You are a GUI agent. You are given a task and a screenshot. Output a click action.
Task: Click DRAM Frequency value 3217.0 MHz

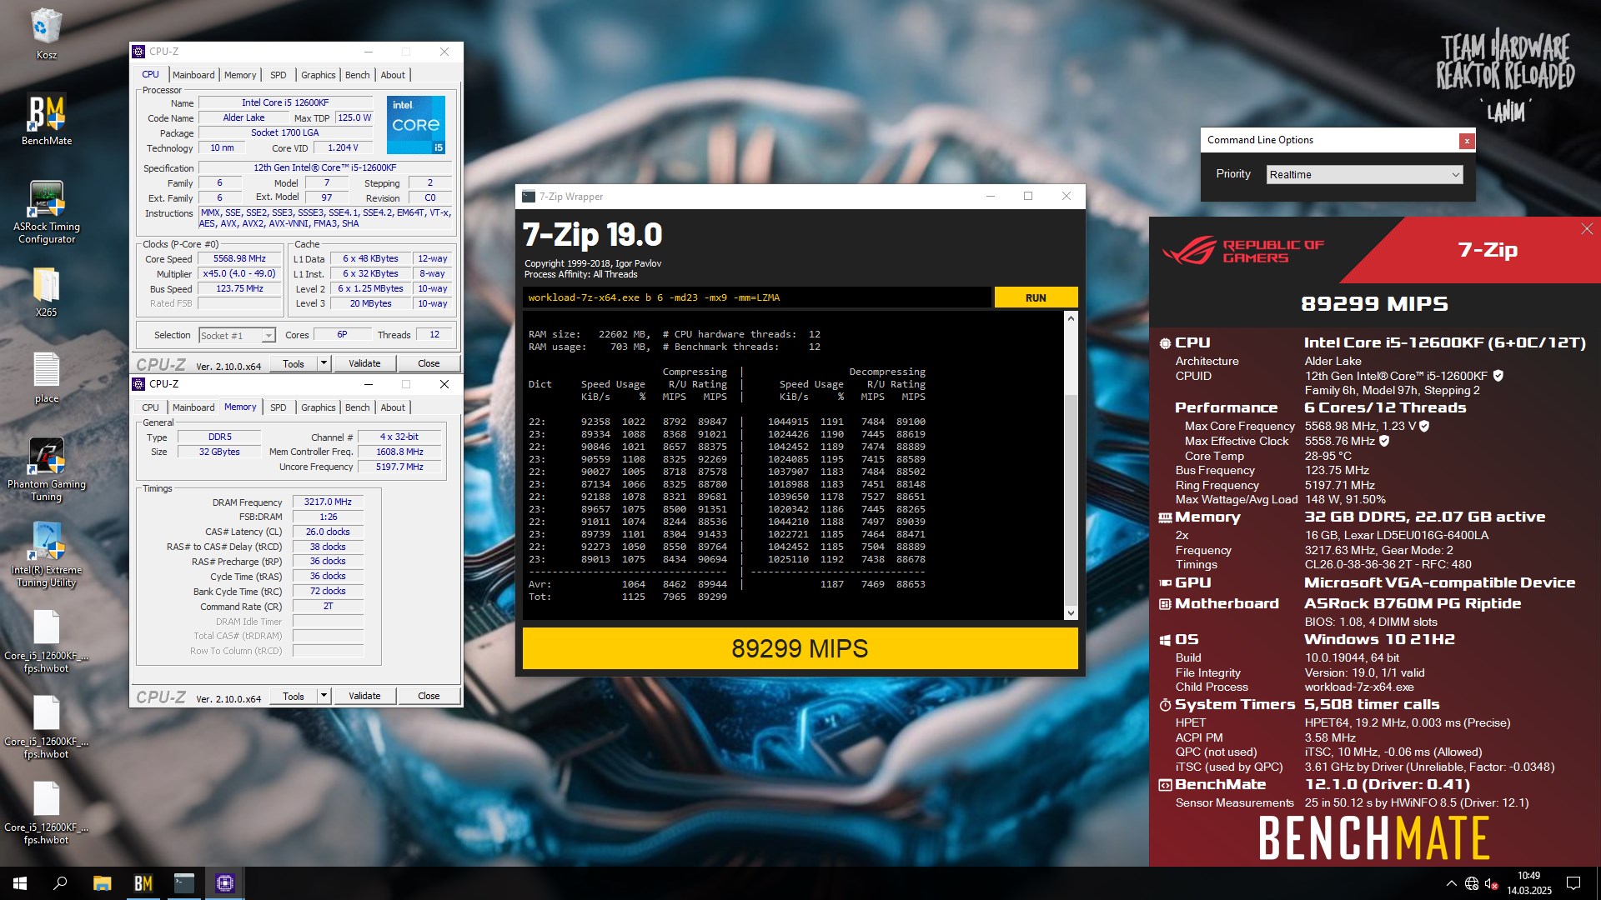[328, 502]
